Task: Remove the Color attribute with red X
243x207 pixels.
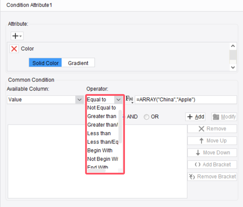Action: tap(14, 49)
